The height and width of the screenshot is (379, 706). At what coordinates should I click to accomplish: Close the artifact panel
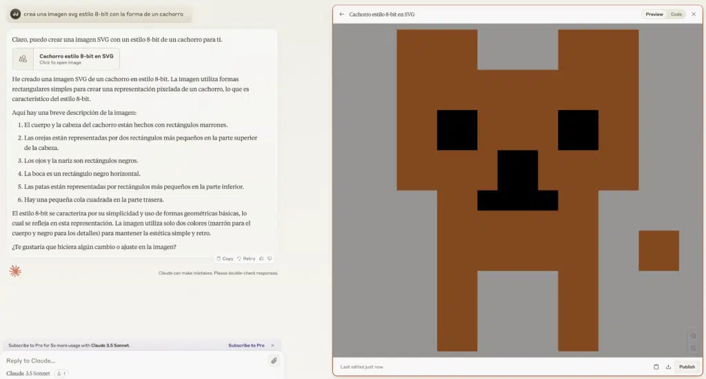tap(694, 14)
